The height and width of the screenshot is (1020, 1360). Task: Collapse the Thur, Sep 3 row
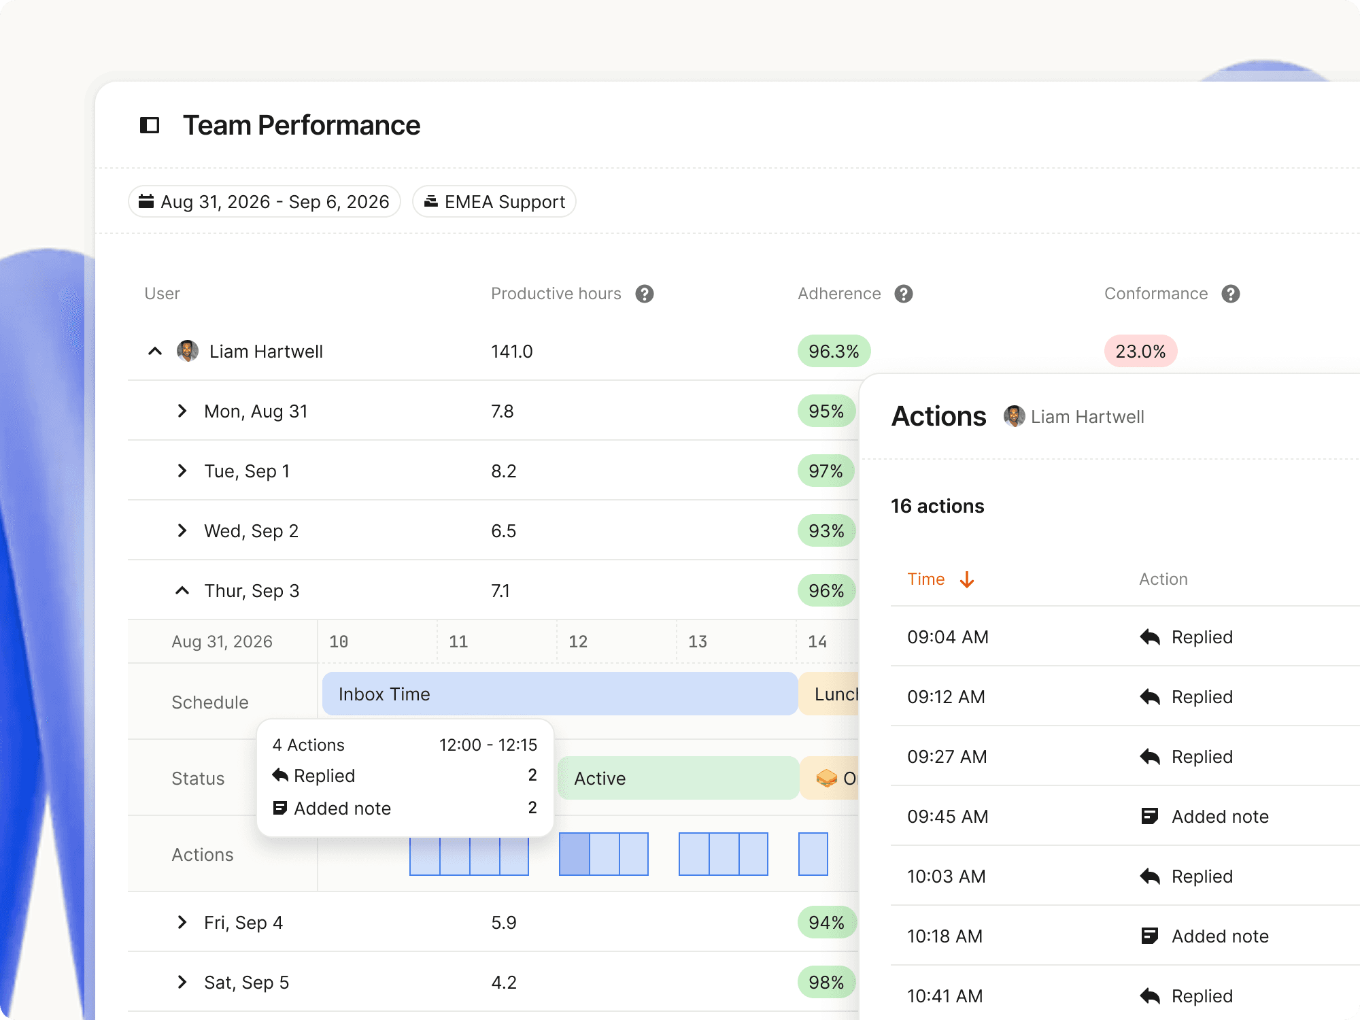(x=182, y=590)
